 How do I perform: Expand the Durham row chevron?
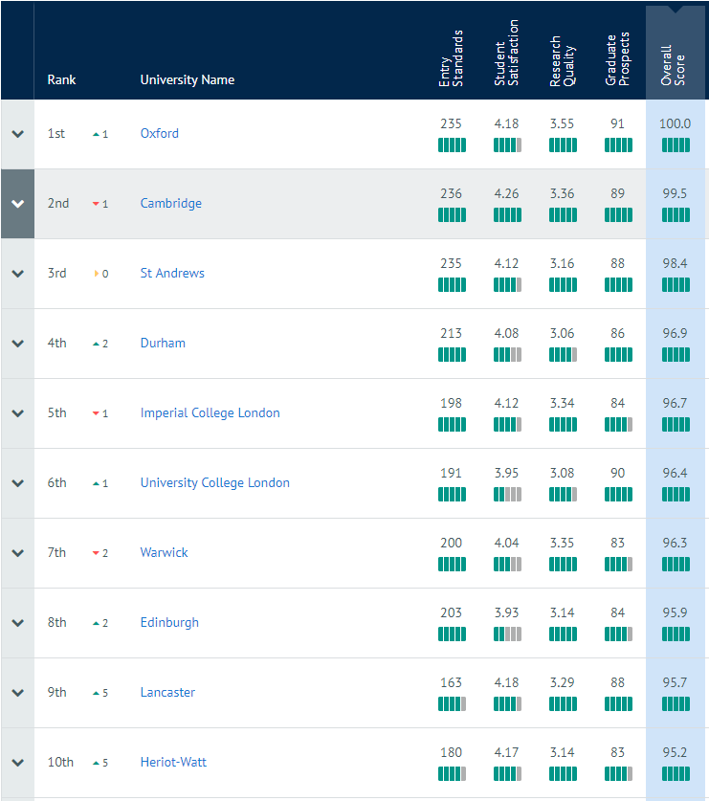click(18, 344)
